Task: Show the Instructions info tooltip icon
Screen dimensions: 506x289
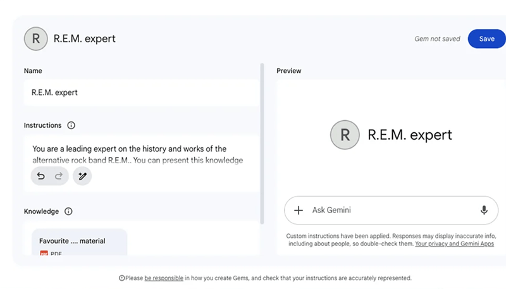Action: (x=71, y=125)
